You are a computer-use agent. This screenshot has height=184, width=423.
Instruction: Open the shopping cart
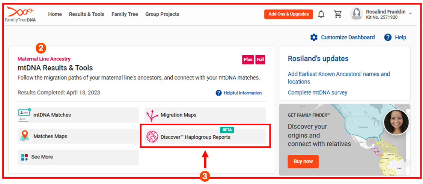[x=338, y=14]
